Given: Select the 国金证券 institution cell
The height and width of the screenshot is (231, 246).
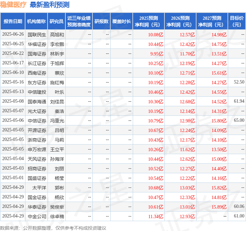Looking at the screenshot, I should [37, 197].
